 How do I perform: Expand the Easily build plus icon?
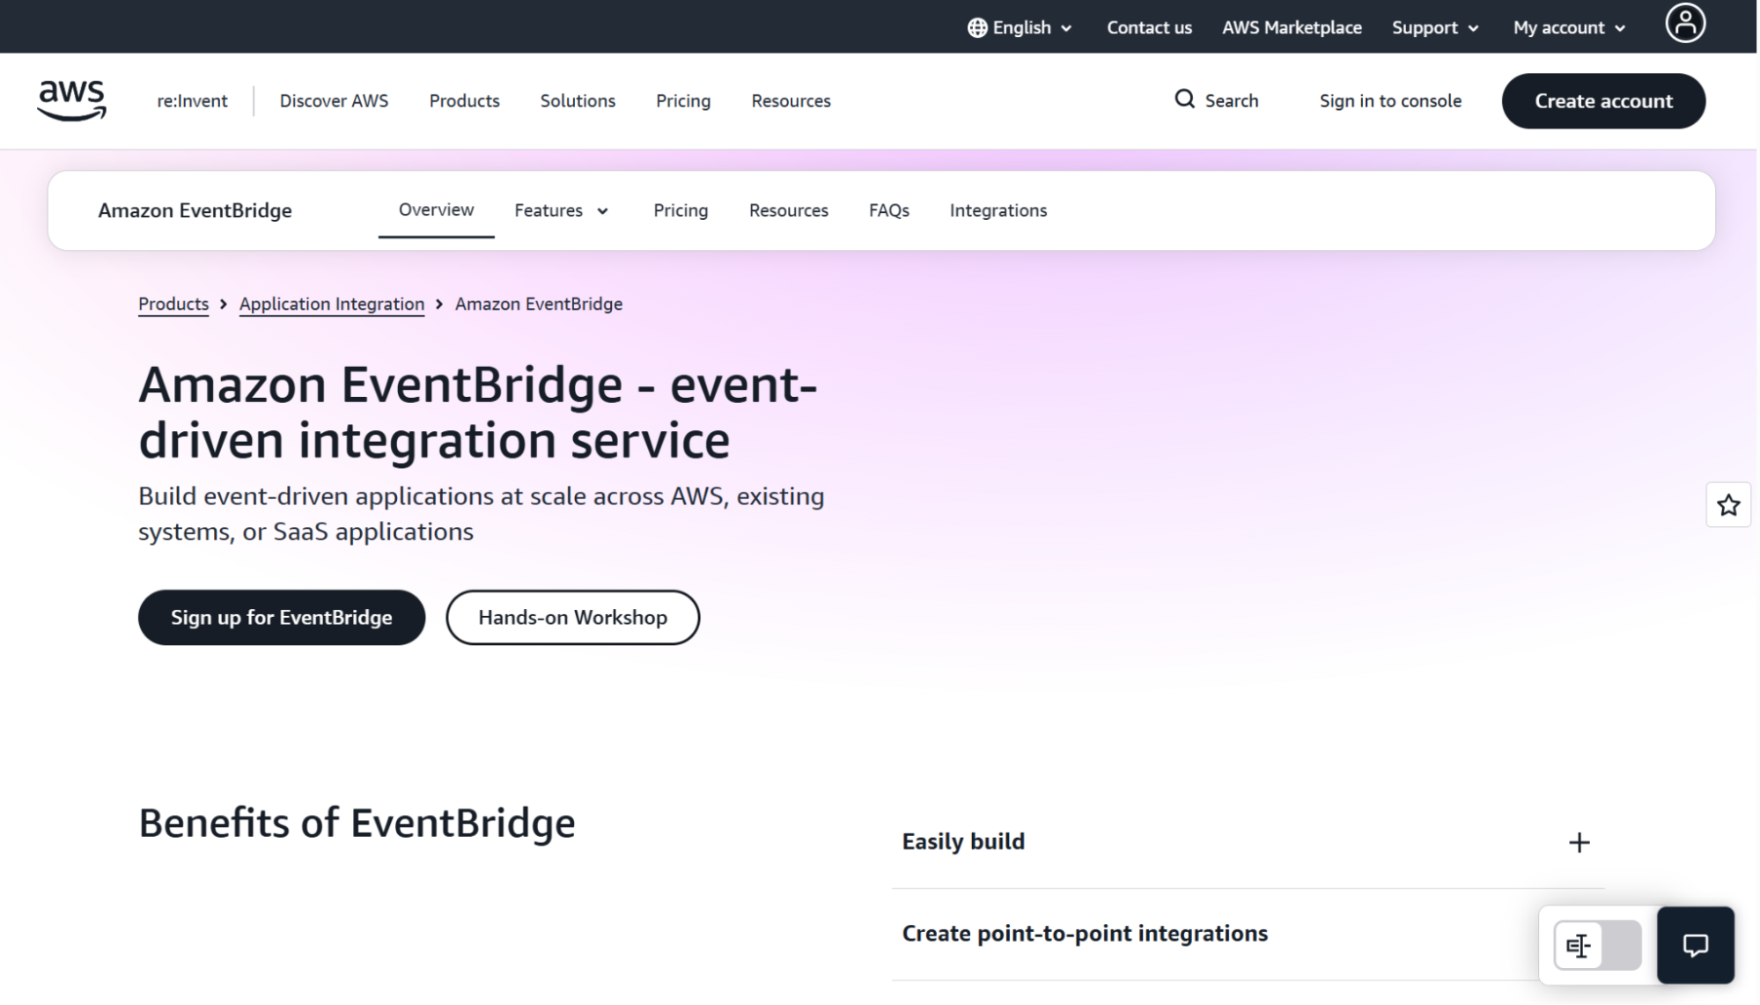1579,842
